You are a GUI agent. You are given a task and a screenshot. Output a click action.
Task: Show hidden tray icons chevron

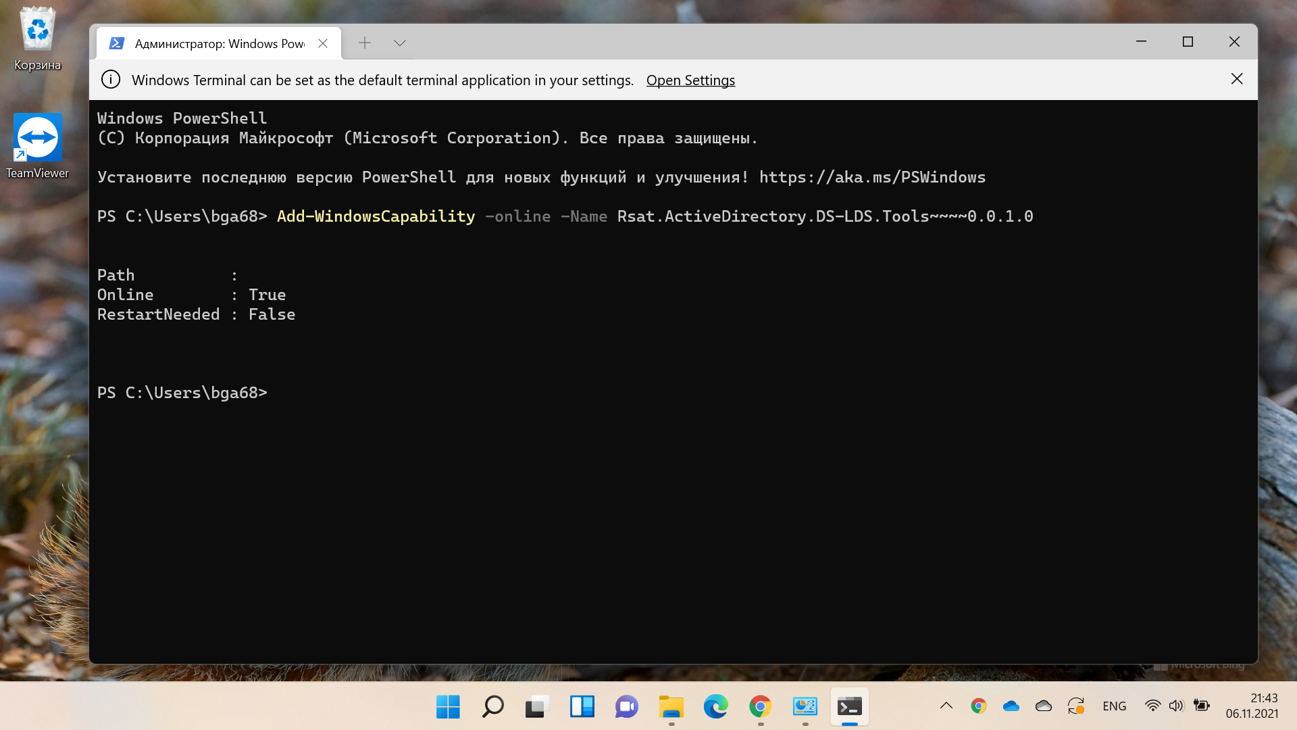(x=946, y=706)
